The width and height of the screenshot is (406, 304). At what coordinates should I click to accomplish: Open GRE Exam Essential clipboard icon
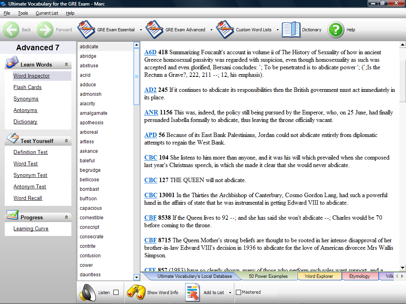tap(86, 29)
